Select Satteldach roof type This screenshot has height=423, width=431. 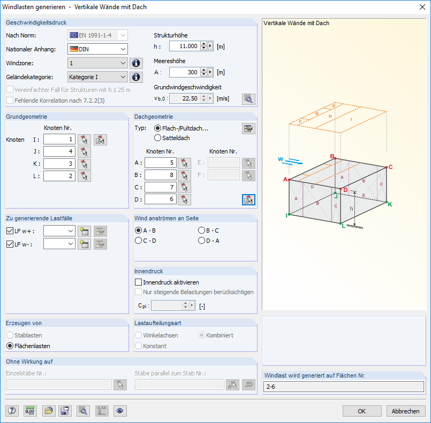point(157,138)
